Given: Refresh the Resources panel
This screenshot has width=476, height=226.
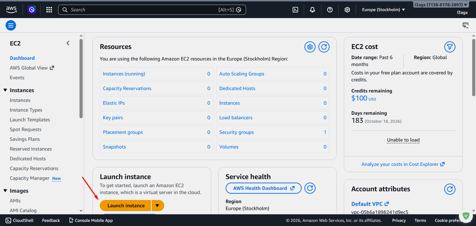Looking at the screenshot, I should [324, 47].
